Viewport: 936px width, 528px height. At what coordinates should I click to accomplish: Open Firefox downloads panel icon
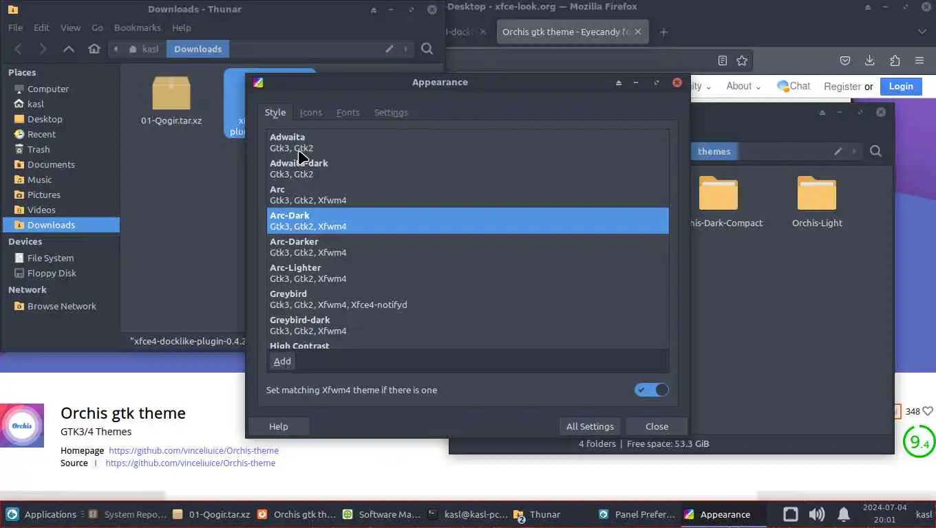coord(870,60)
